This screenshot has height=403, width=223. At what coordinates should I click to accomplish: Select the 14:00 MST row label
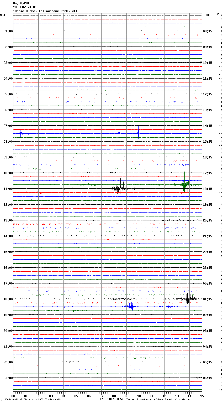pyautogui.click(x=8, y=236)
